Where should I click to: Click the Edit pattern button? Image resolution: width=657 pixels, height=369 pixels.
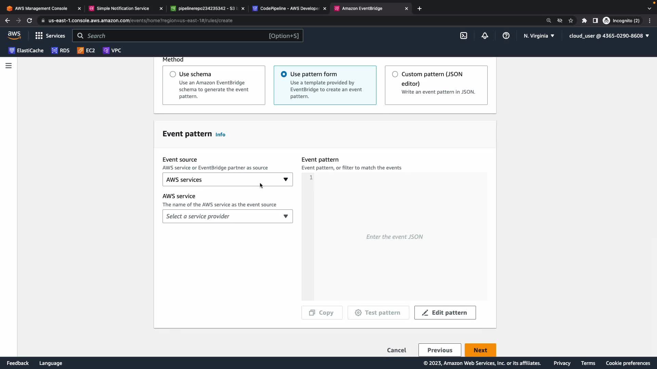pos(445,313)
